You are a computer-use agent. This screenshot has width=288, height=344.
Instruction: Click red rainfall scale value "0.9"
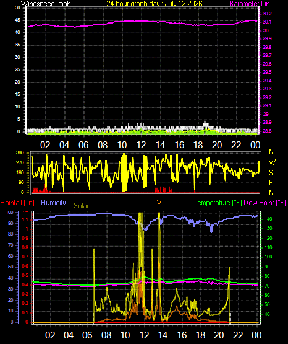pyautogui.click(x=25, y=238)
